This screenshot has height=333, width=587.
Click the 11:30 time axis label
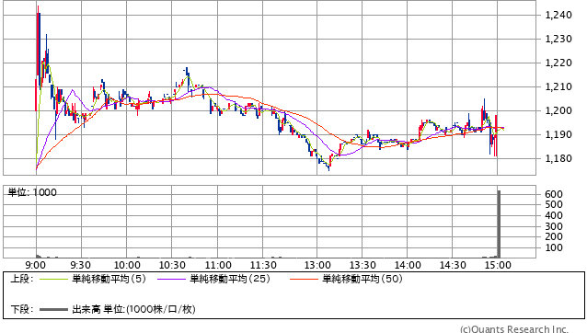[x=263, y=265]
